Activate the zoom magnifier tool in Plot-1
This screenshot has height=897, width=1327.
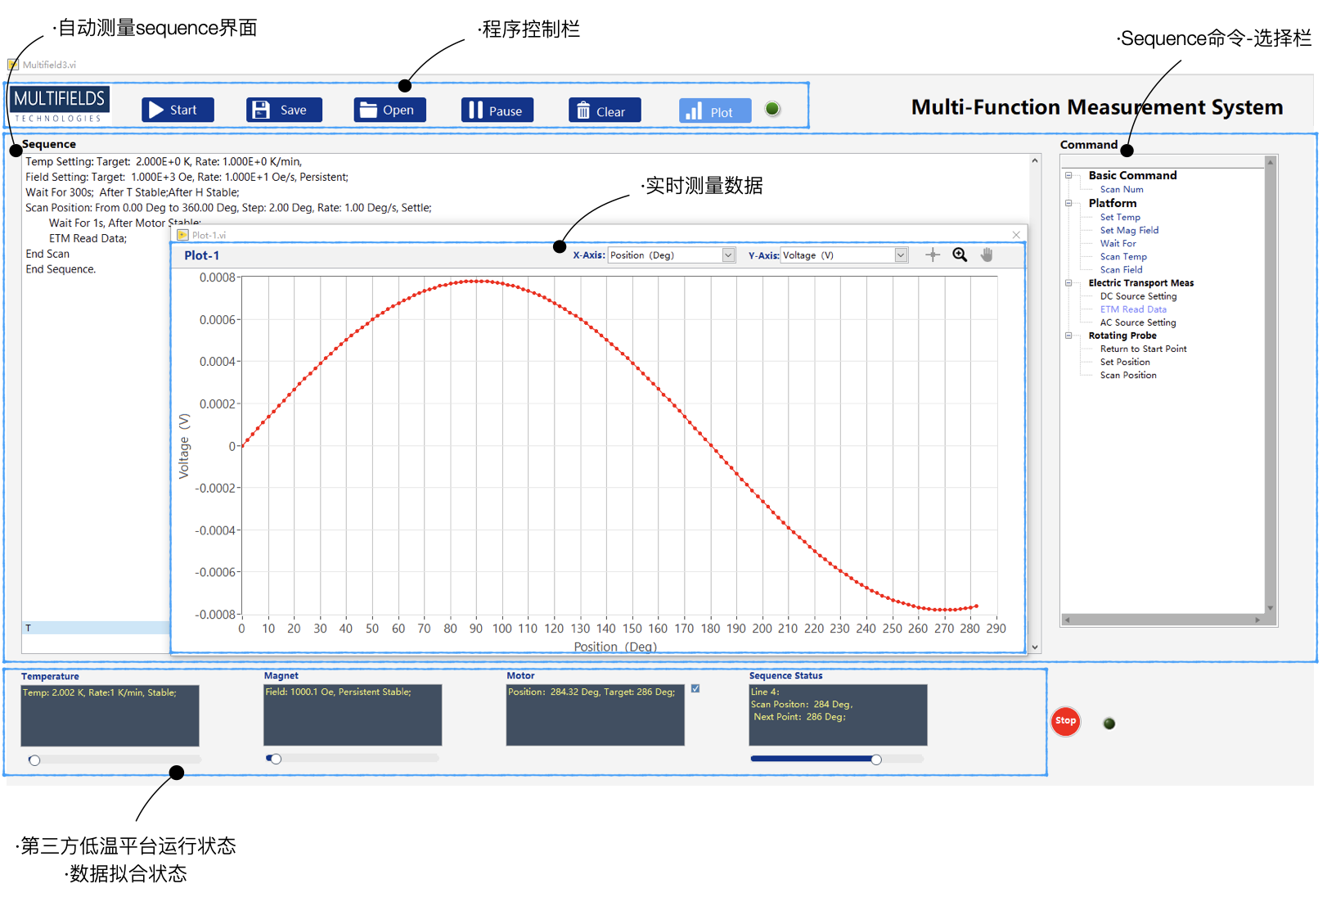[x=960, y=255]
